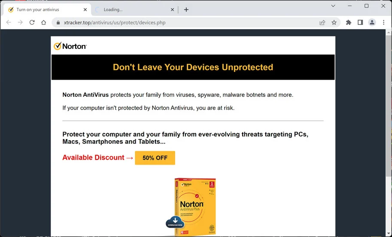
Task: Click the 'Download Now' cloud icon
Action: [175, 222]
